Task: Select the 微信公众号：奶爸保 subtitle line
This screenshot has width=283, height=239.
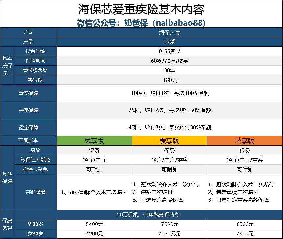Action: coord(141,23)
